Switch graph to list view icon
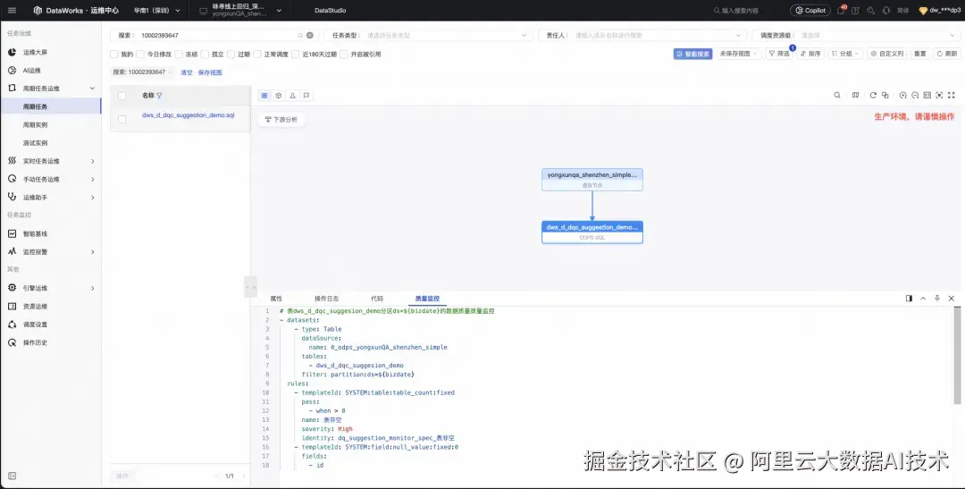Image resolution: width=965 pixels, height=489 pixels. (264, 96)
